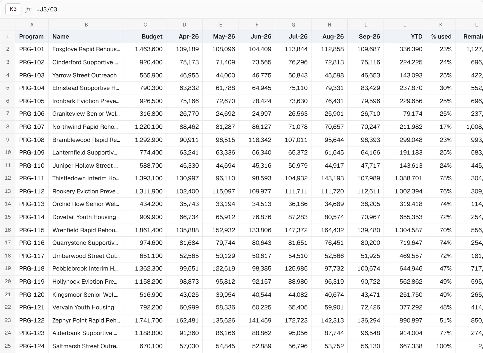Click Saltmarsh Street Outre name cell
Screen dimensions: 483x353
point(86,346)
